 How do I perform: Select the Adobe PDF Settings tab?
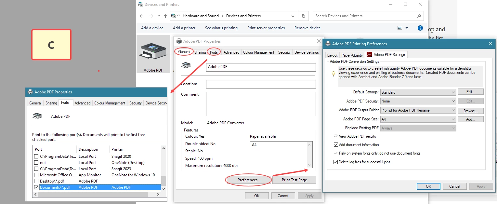click(386, 55)
